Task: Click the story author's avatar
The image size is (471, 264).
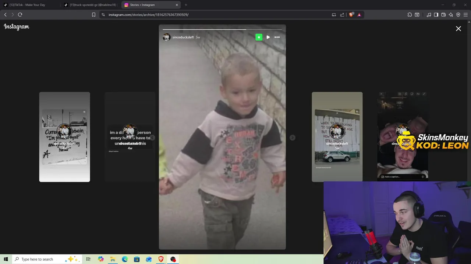Action: [167, 37]
